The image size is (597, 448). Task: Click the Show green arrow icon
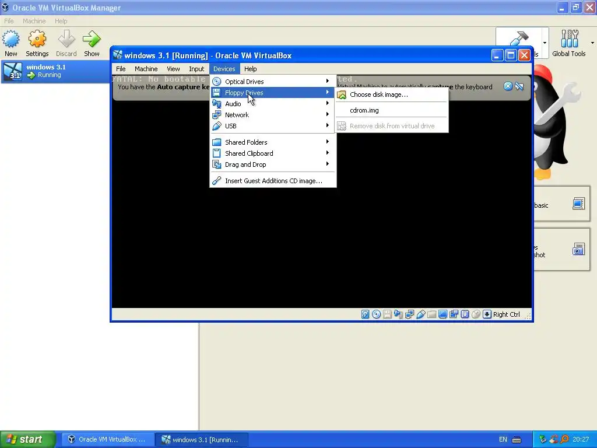coord(92,39)
